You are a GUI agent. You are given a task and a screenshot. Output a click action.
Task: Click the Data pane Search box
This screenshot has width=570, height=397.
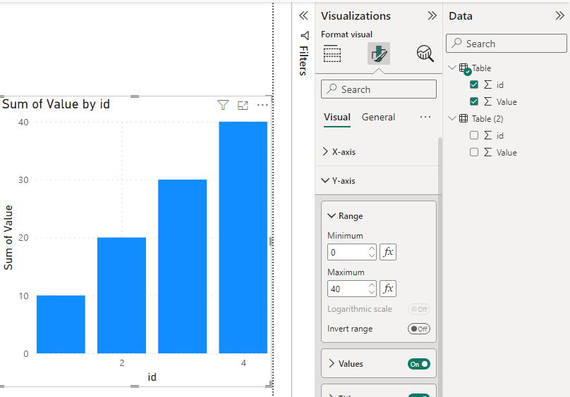point(506,44)
